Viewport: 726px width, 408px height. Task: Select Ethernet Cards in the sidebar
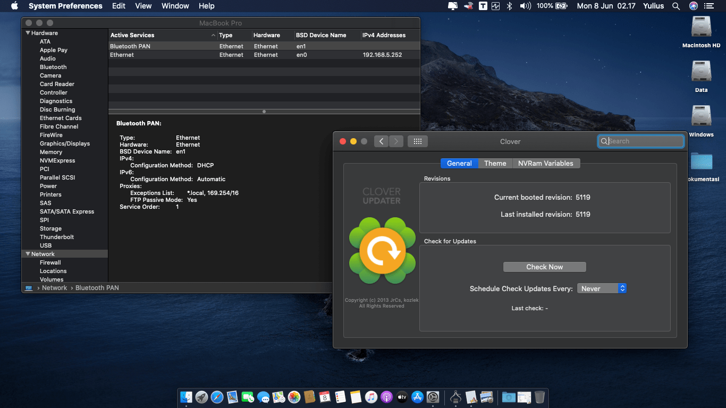(x=61, y=118)
